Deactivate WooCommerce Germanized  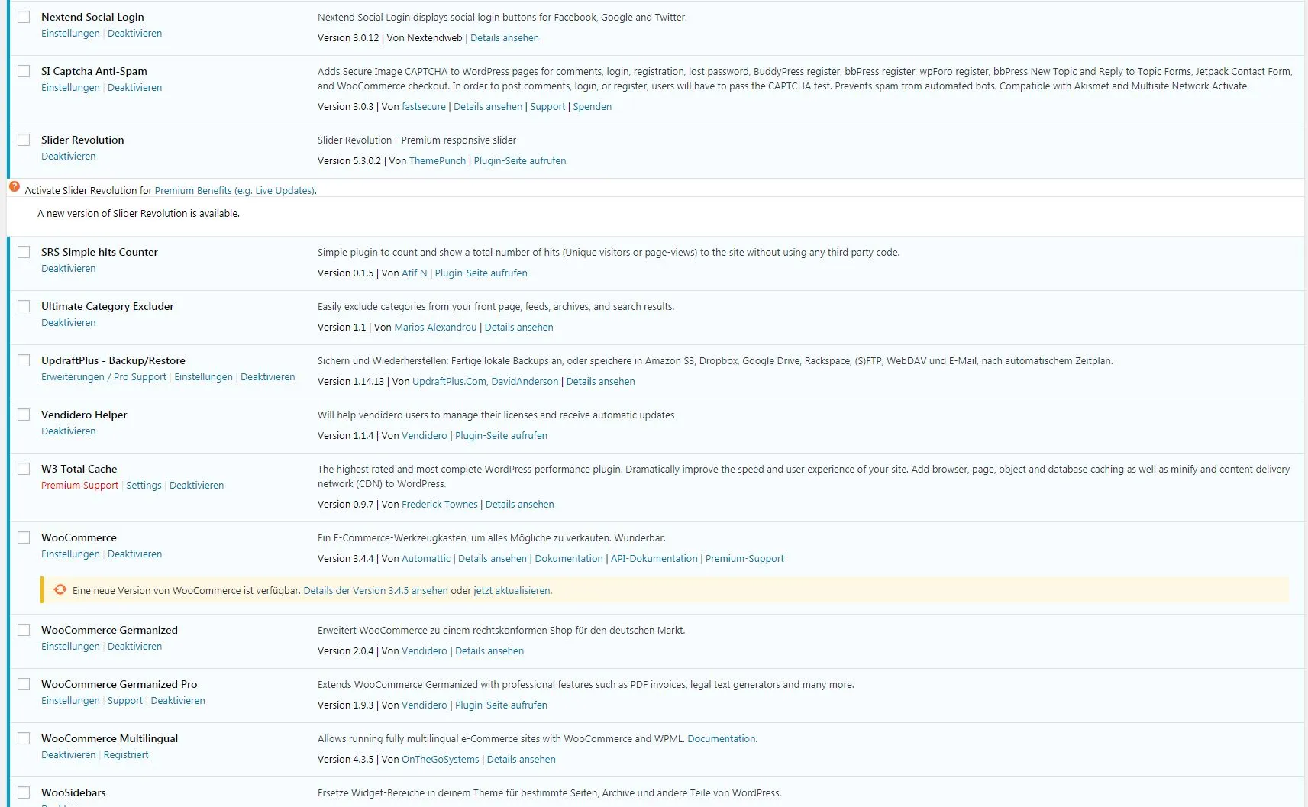(134, 647)
